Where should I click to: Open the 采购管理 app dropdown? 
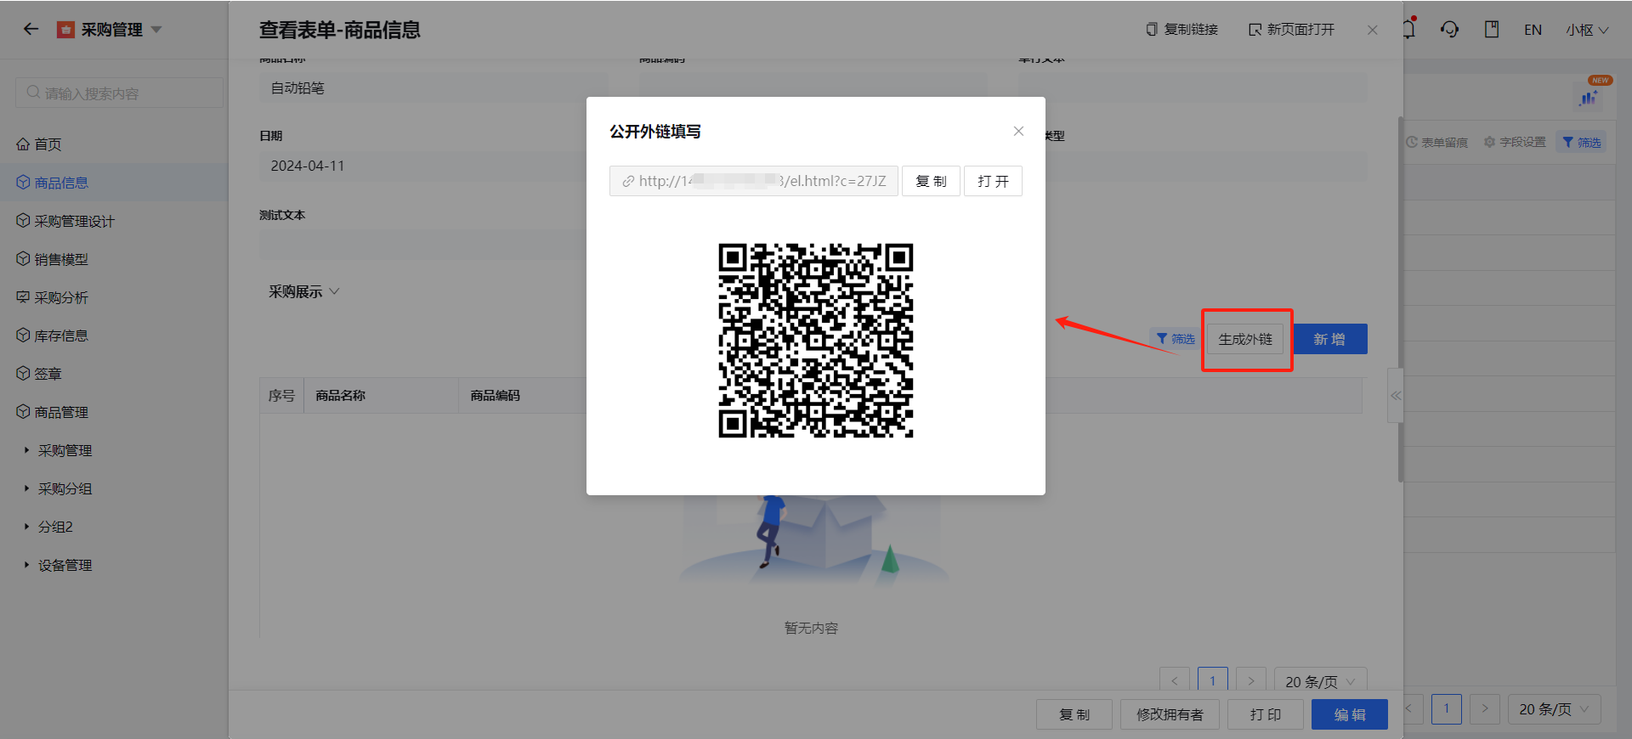pos(109,30)
